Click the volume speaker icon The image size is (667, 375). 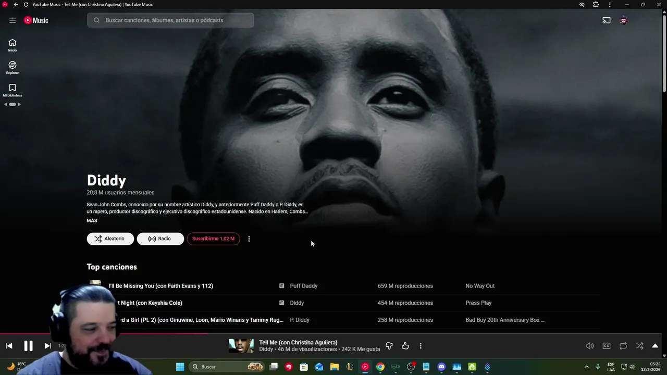pyautogui.click(x=590, y=346)
